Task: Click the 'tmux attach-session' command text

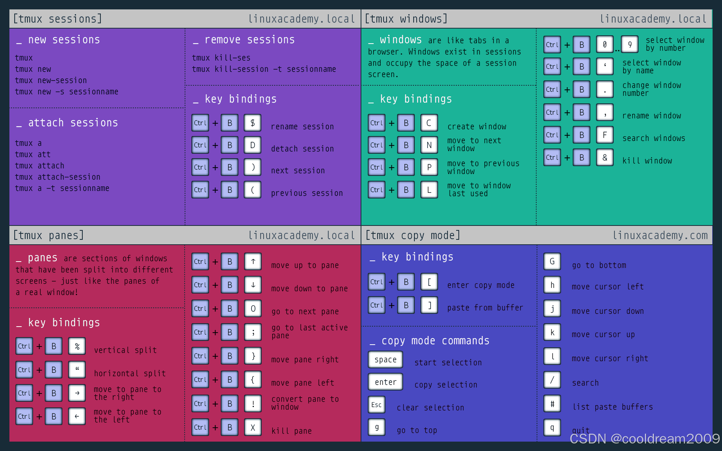Action: point(58,177)
